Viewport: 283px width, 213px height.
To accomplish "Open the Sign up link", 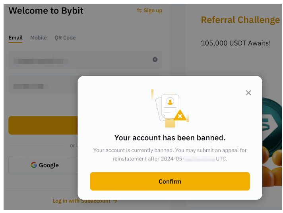I will click(x=153, y=10).
